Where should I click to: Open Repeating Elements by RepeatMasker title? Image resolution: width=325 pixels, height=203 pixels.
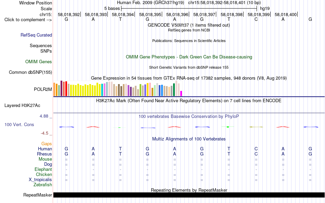click(189, 190)
